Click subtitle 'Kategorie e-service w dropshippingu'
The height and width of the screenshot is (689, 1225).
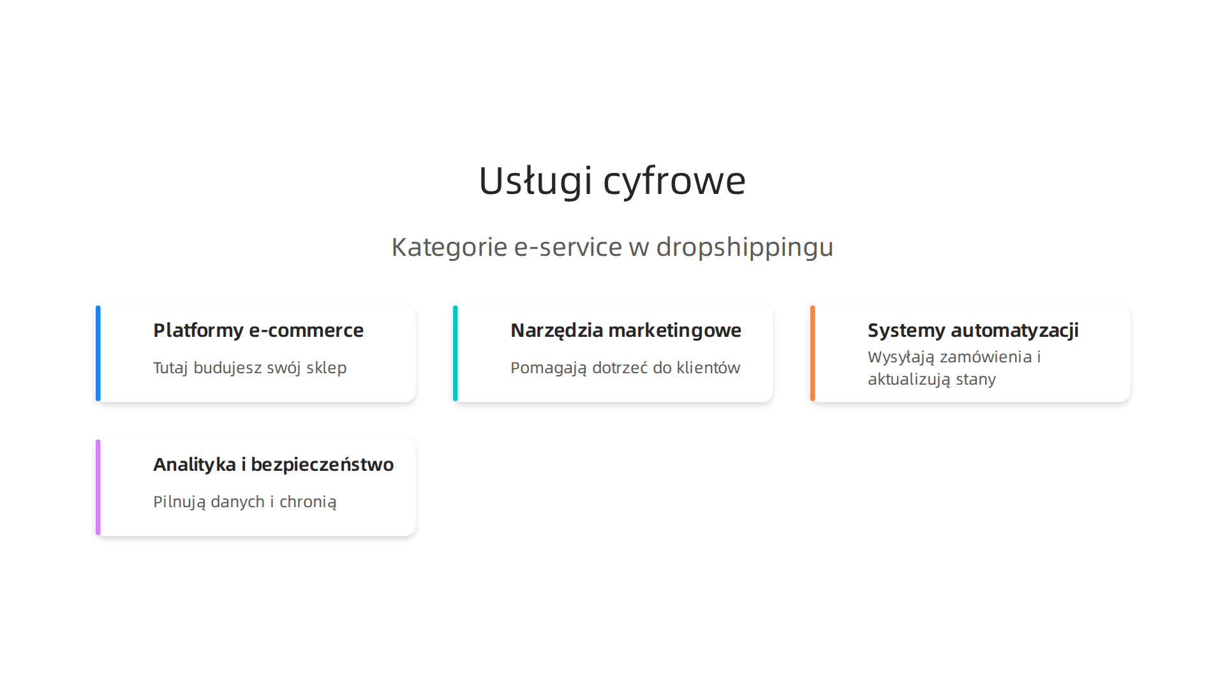click(x=612, y=248)
